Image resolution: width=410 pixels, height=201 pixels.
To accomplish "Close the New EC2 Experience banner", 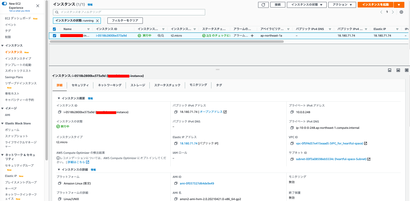I will pos(38,6).
